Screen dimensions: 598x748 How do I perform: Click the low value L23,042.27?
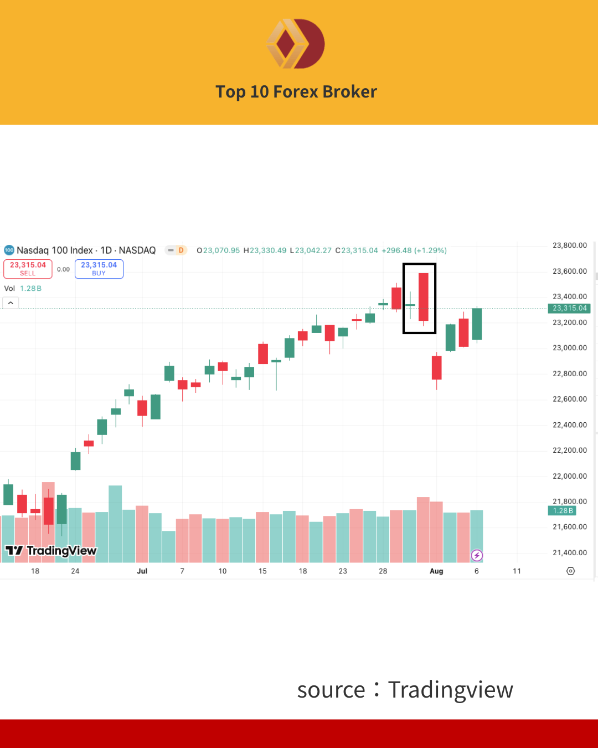[311, 250]
